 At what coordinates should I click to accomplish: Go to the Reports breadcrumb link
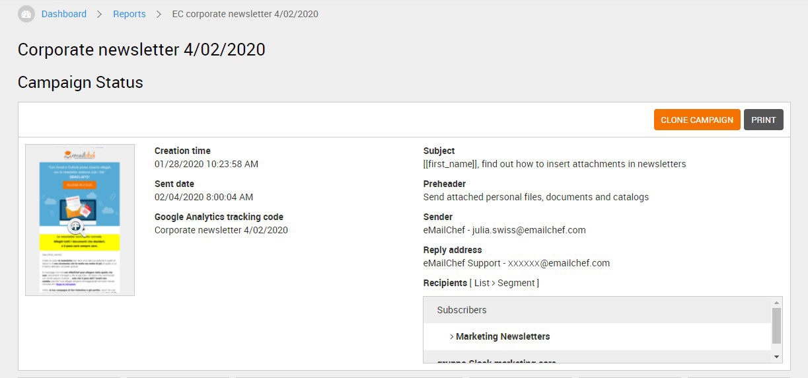[x=129, y=14]
